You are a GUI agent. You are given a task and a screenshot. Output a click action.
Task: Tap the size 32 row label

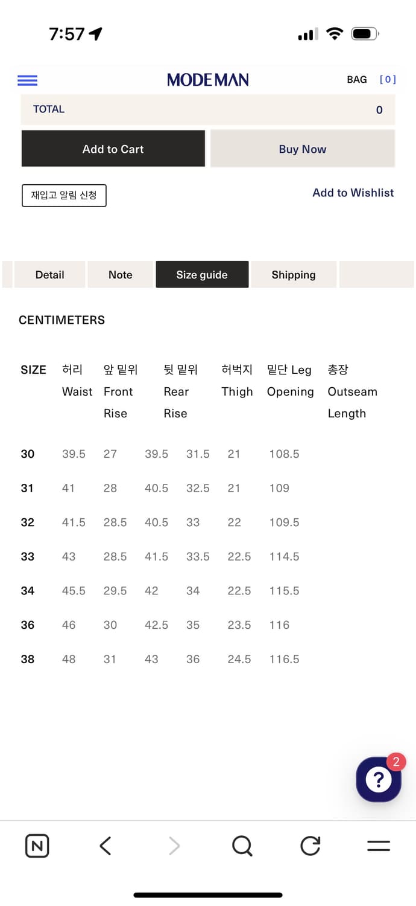[28, 522]
